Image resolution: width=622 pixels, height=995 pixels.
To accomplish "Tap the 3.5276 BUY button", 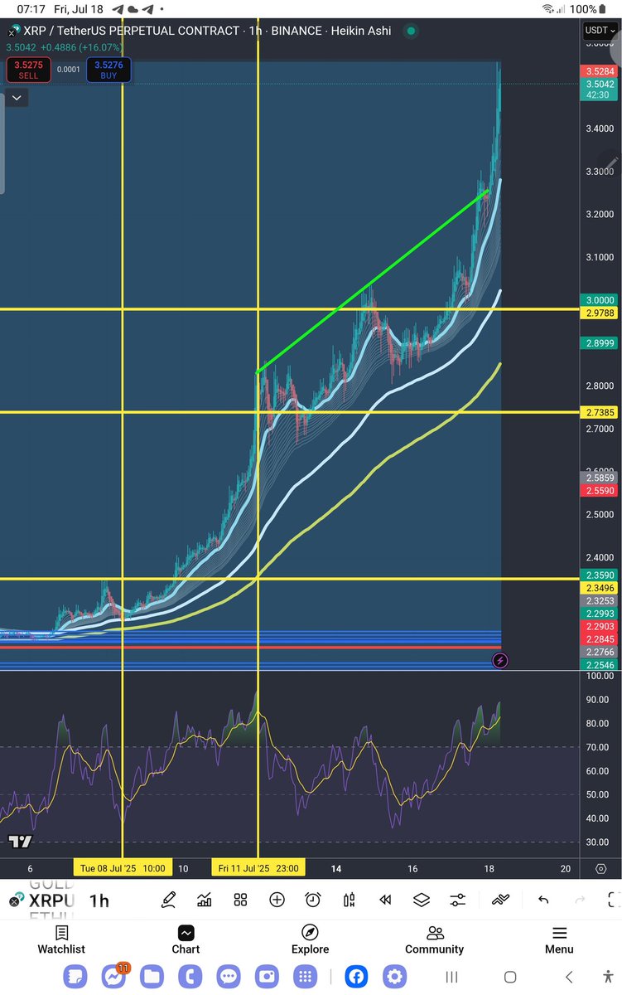I will 108,69.
